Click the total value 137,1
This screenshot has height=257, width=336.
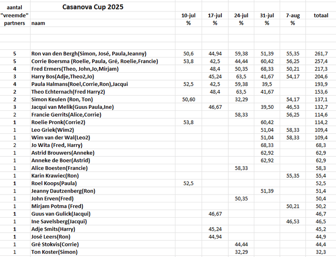click(321, 99)
